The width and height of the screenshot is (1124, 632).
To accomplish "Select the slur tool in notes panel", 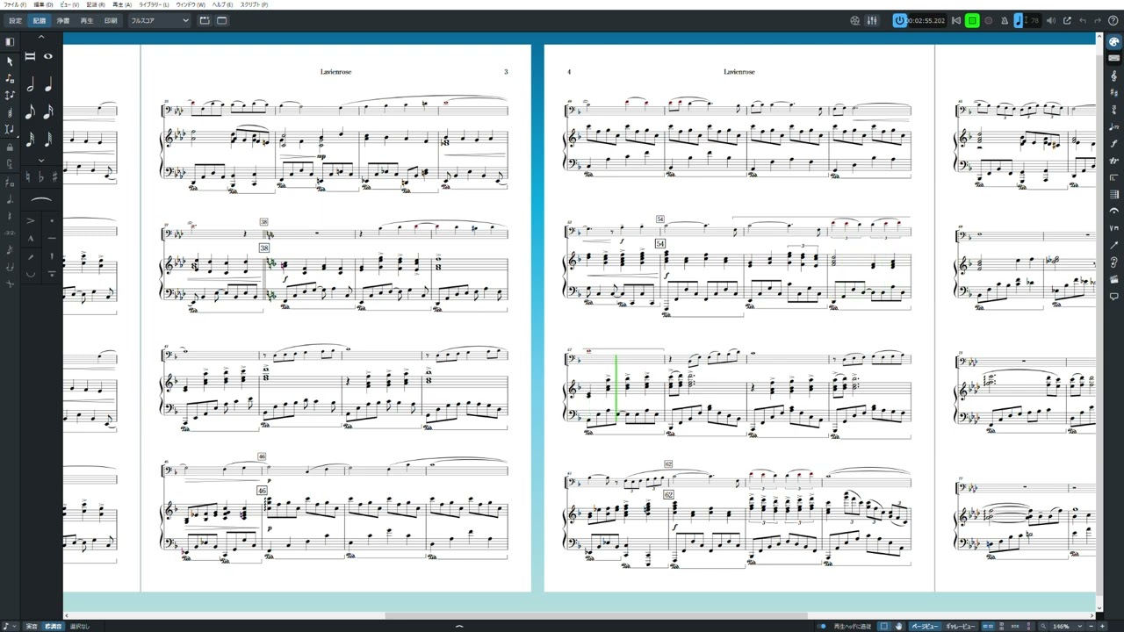I will click(x=41, y=200).
